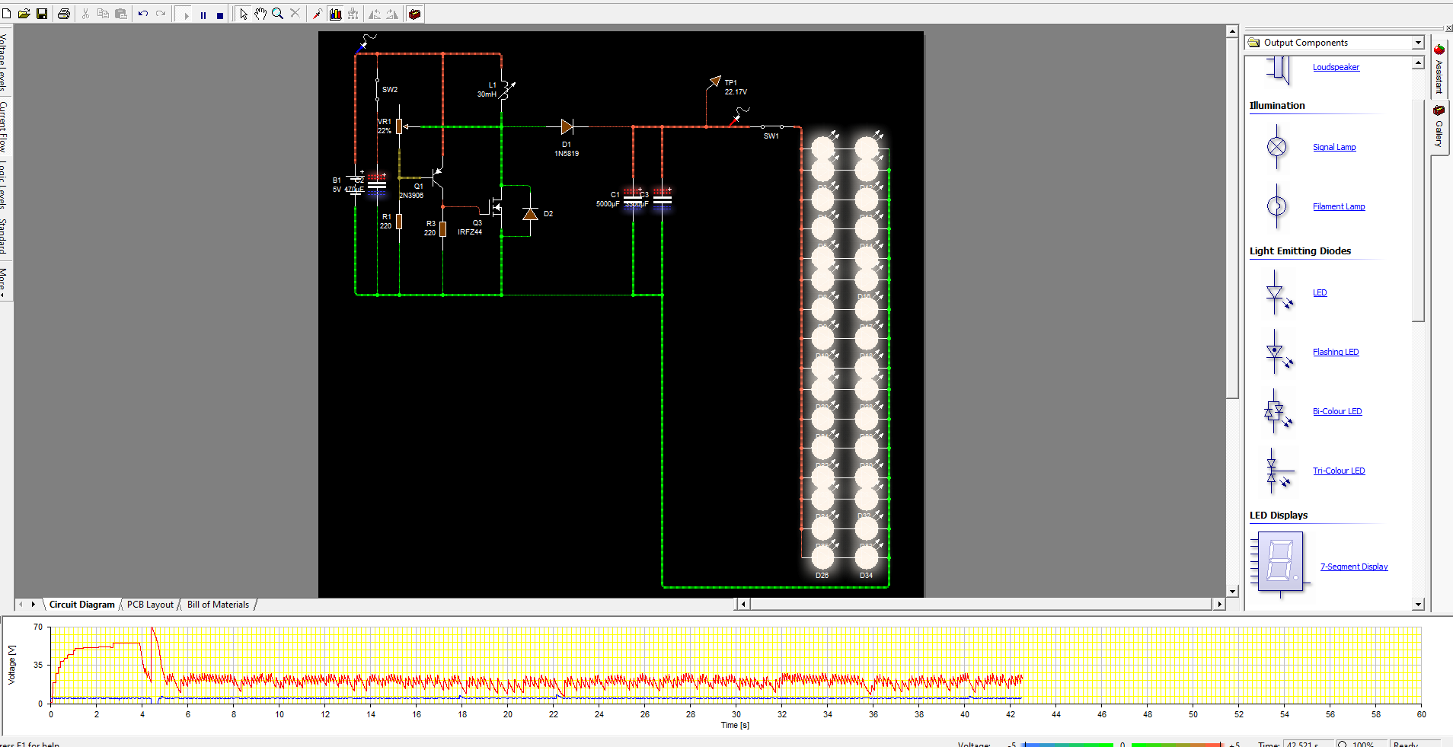The height and width of the screenshot is (747, 1453).
Task: Select the delete X tool
Action: click(295, 14)
